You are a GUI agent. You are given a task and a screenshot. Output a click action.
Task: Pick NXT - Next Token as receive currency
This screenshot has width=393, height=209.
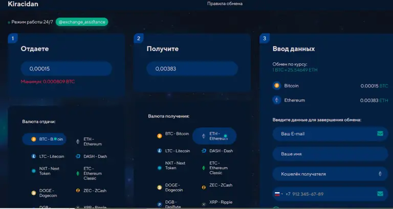pos(172,166)
